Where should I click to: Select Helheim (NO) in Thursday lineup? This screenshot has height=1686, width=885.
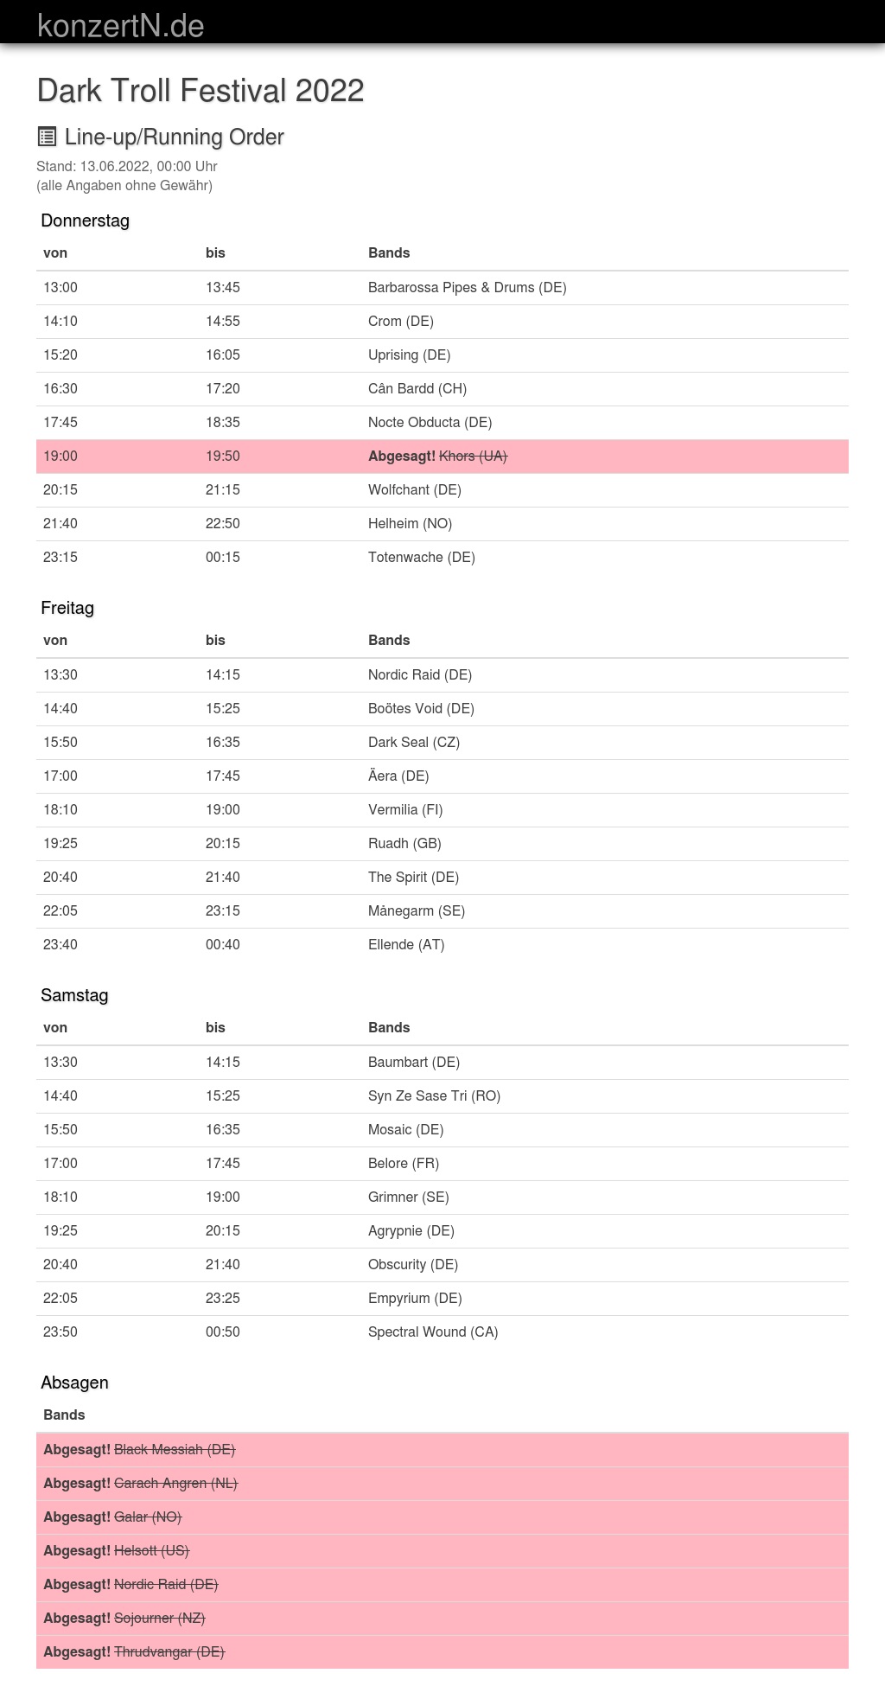click(x=410, y=524)
